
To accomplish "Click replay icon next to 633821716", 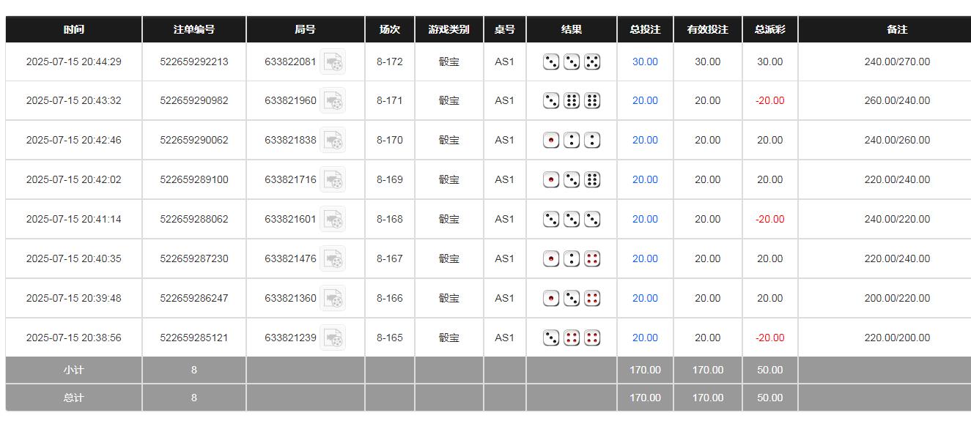I will [333, 180].
